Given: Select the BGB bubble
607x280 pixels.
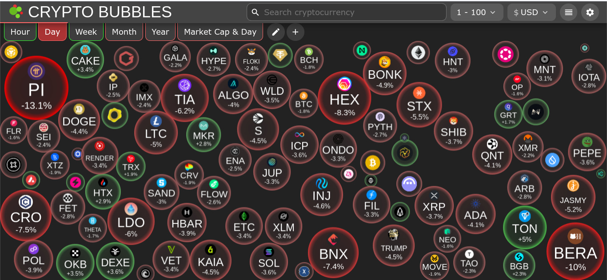Looking at the screenshot, I should (519, 265).
